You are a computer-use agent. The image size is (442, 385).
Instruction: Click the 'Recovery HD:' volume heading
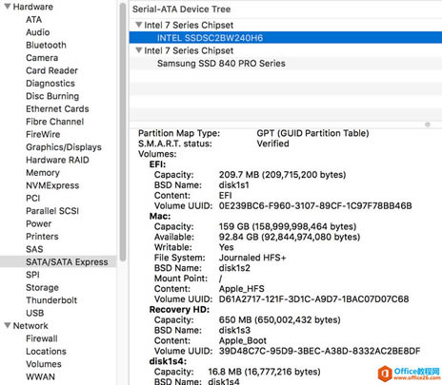tap(179, 309)
